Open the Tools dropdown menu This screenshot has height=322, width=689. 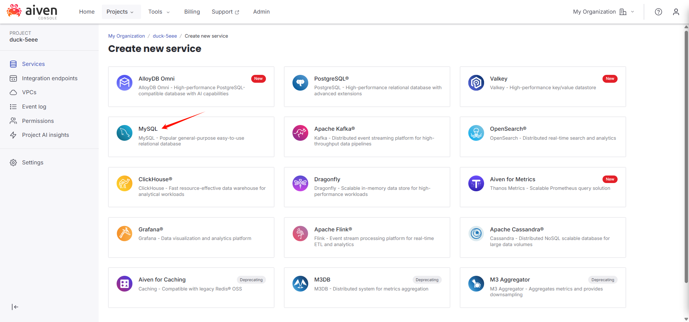159,12
